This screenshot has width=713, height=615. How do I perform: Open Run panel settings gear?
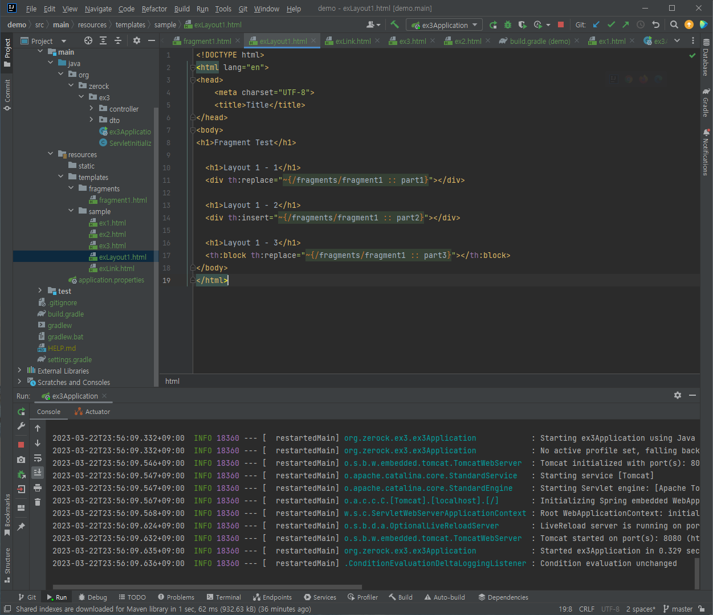(678, 395)
